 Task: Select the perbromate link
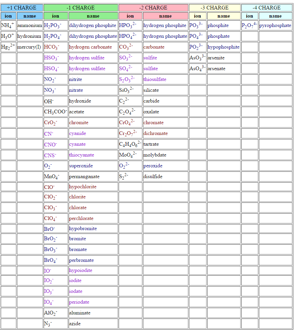click(81, 260)
